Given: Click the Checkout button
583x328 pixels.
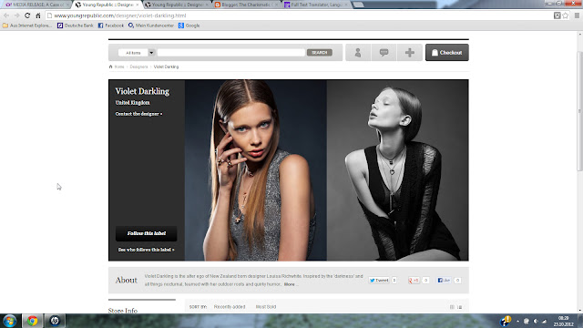Looking at the screenshot, I should 447,53.
